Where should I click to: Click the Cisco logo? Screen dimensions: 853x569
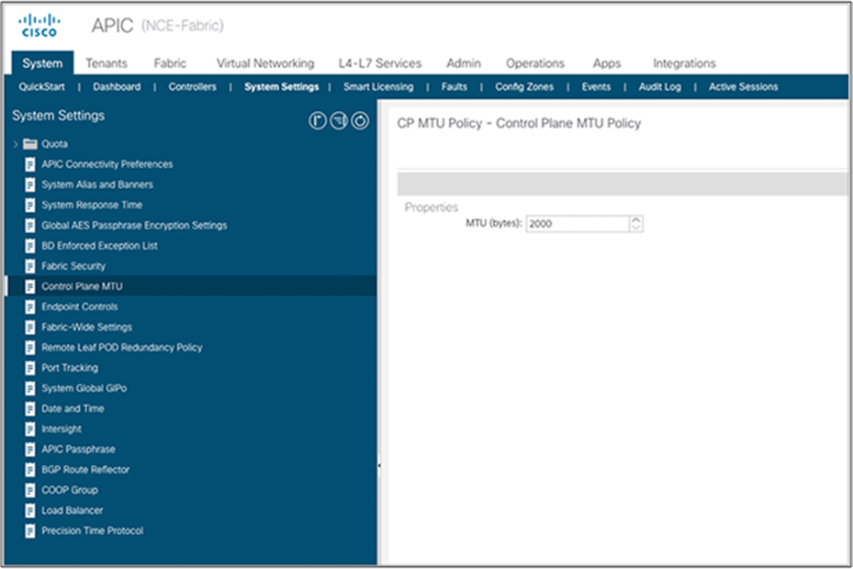pos(39,26)
